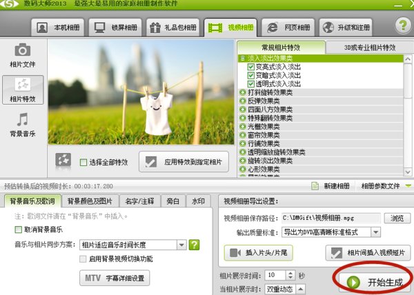Open 输出质量标准 dropdown
414x295 pixels.
click(x=331, y=232)
